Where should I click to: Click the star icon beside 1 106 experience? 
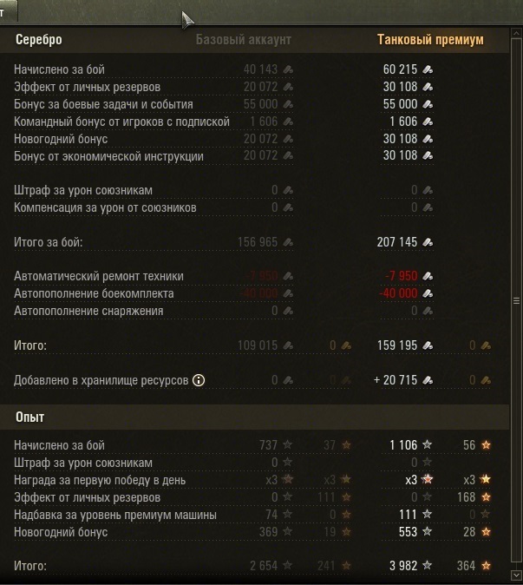click(428, 445)
